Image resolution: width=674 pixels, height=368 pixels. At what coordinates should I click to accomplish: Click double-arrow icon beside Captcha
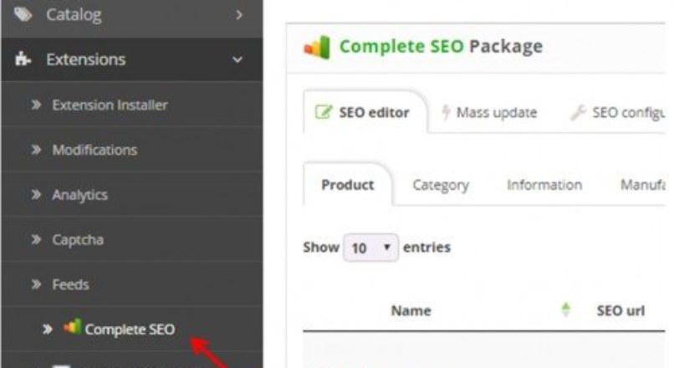pyautogui.click(x=36, y=239)
